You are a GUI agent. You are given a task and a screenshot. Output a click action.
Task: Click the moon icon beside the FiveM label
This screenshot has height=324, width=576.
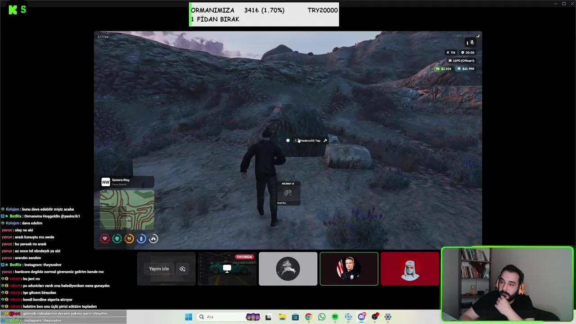[478, 36]
